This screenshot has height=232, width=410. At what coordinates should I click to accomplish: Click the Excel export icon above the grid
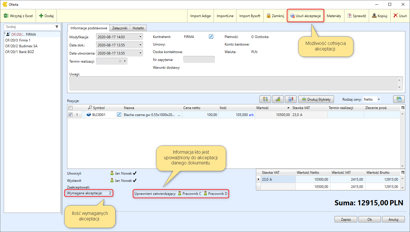(x=399, y=99)
